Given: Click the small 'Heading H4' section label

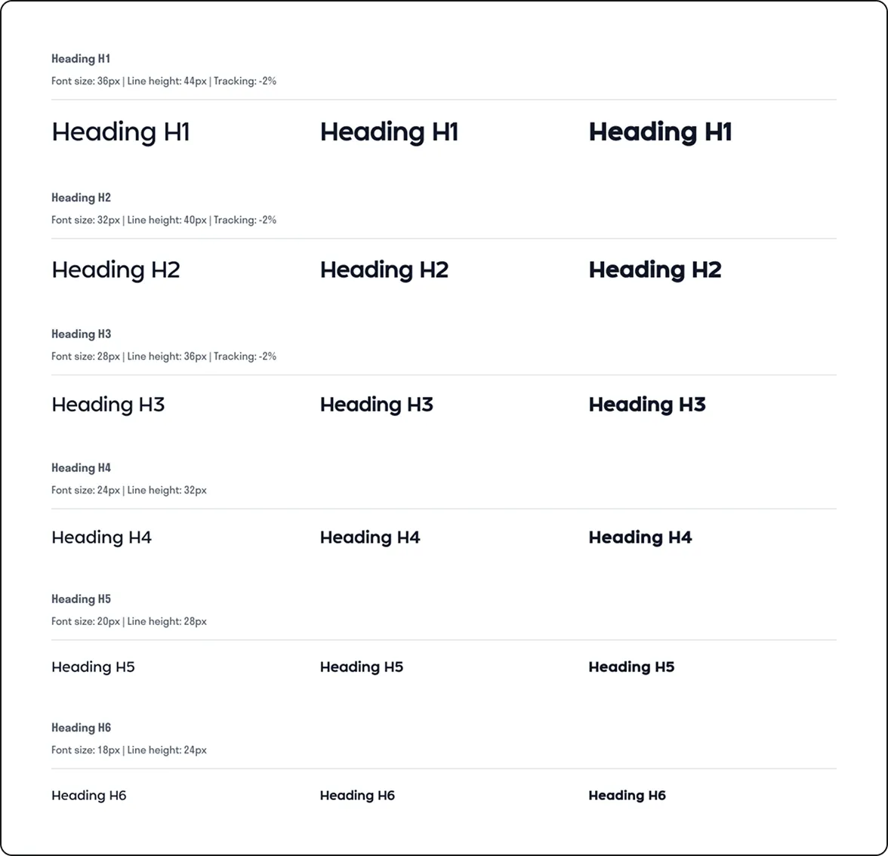Looking at the screenshot, I should (81, 468).
